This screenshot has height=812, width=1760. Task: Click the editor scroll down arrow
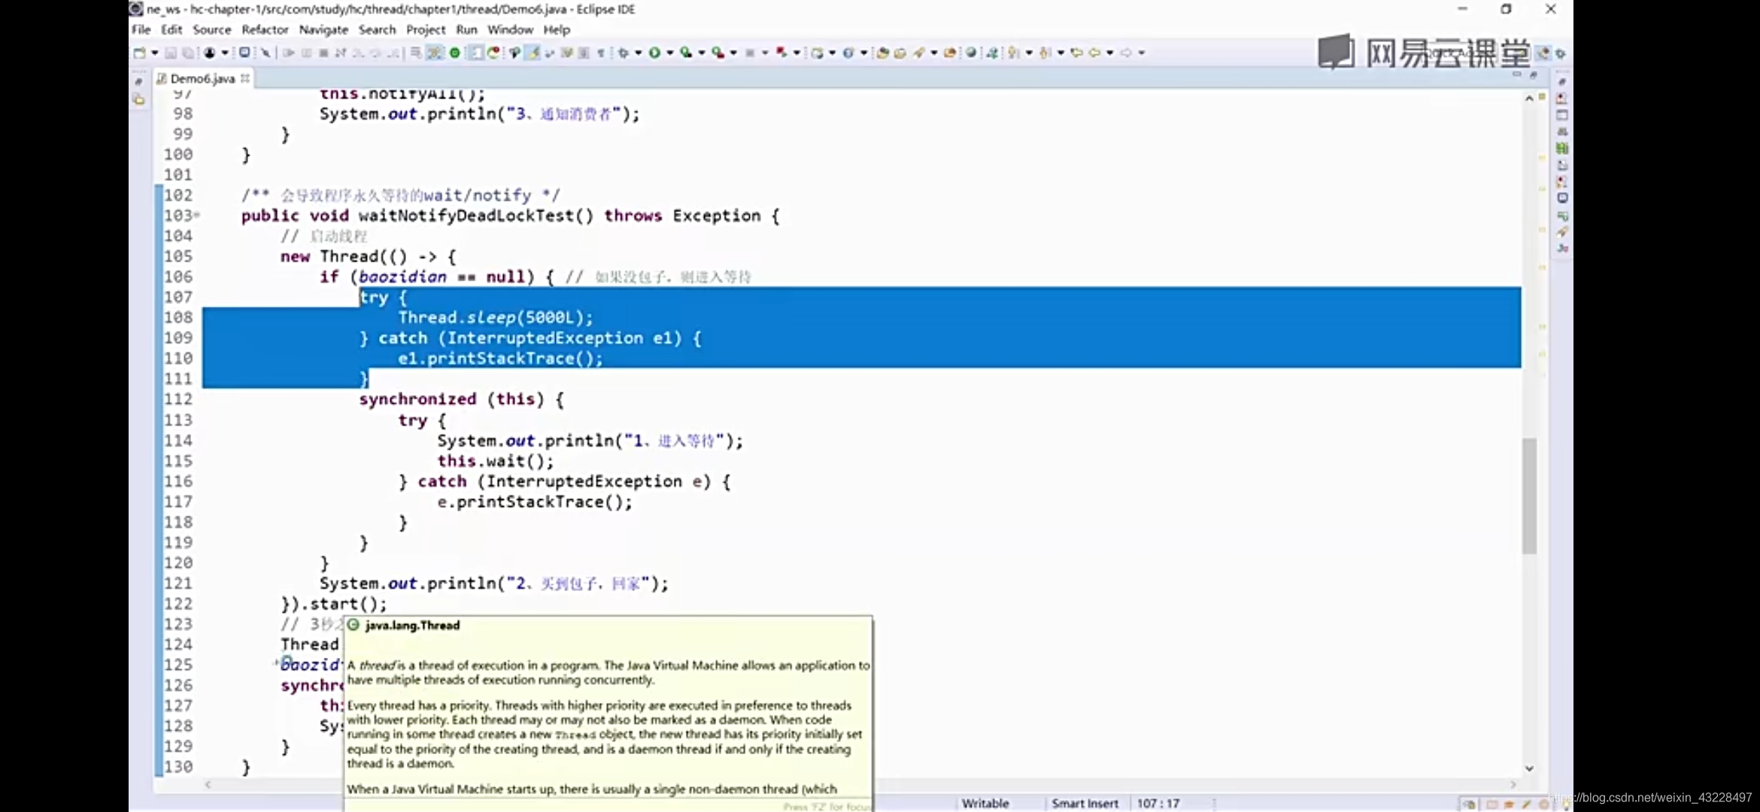[1528, 768]
